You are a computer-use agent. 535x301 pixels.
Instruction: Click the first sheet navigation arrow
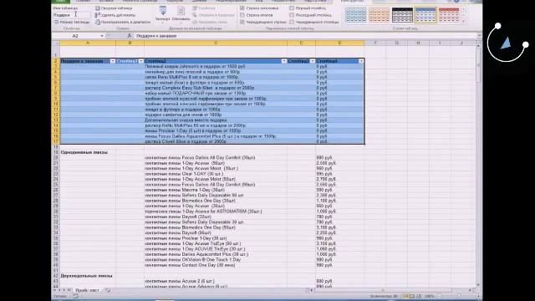(54, 290)
